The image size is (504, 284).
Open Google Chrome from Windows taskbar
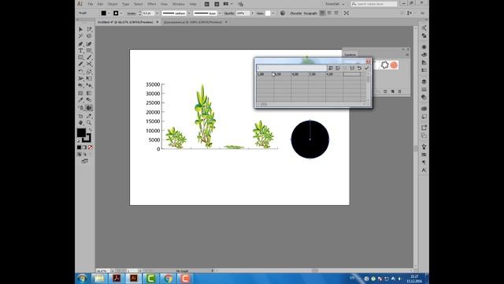click(168, 278)
